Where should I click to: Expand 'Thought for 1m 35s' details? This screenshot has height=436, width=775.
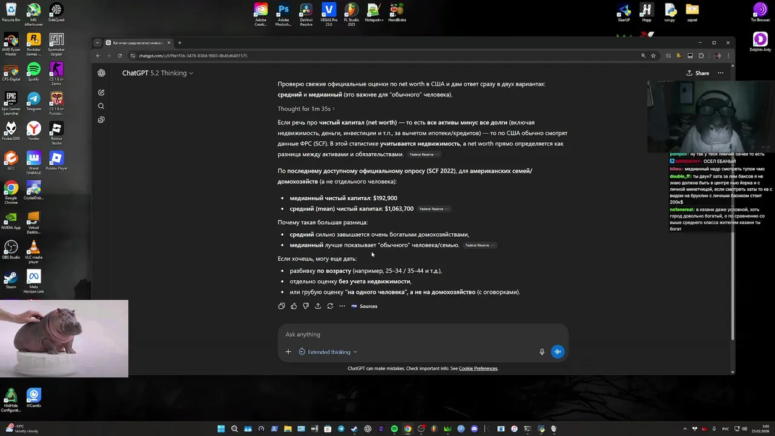(306, 109)
